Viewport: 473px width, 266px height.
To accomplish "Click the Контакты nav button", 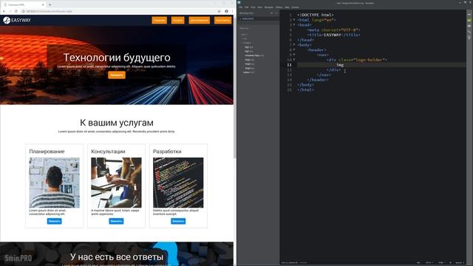I will [222, 20].
